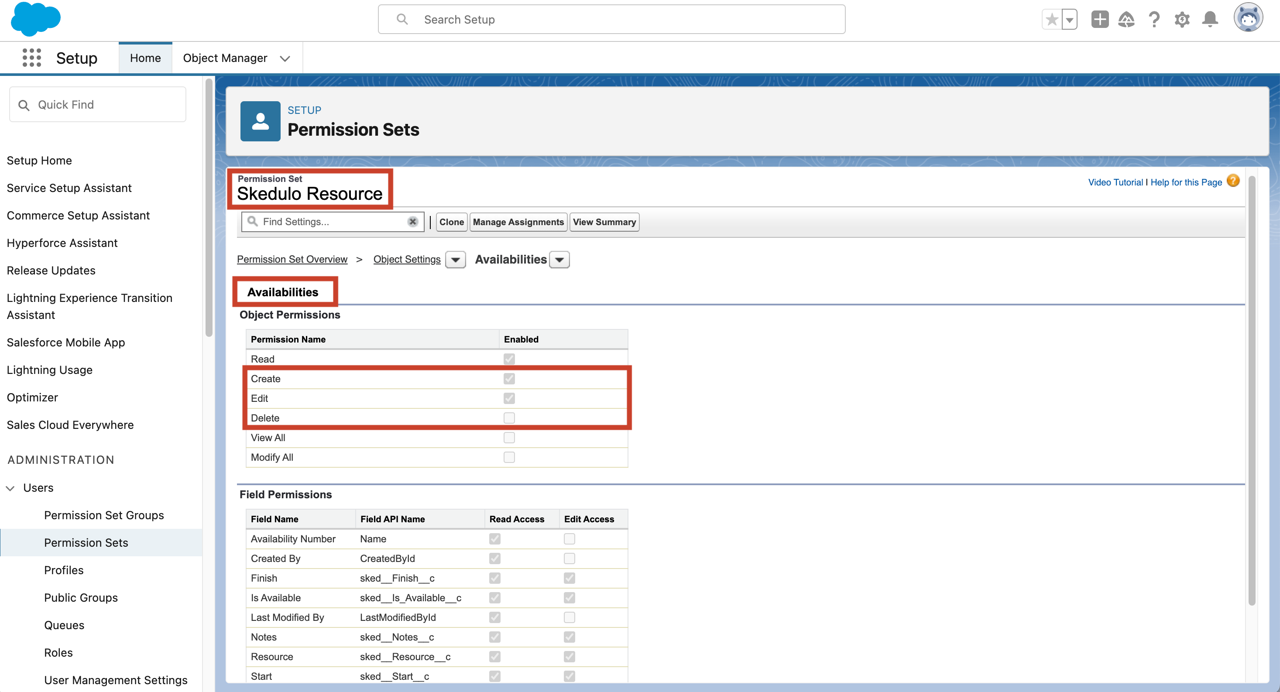This screenshot has width=1280, height=692.
Task: Expand the Object Settings dropdown menu
Action: [454, 259]
